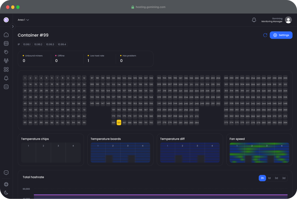Select miner slot 204
The image size is (297, 199).
218,78
